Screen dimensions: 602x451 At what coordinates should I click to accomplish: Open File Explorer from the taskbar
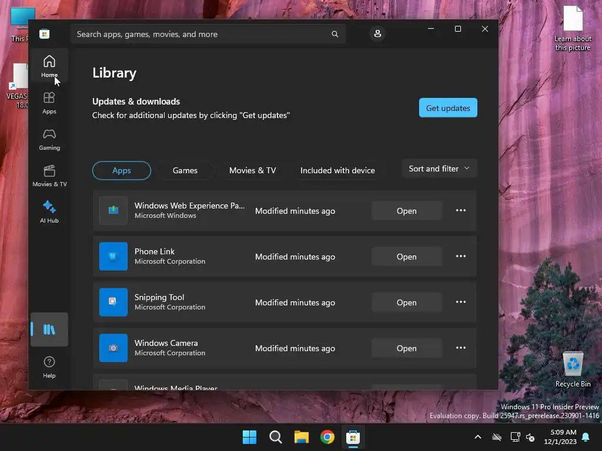click(302, 437)
